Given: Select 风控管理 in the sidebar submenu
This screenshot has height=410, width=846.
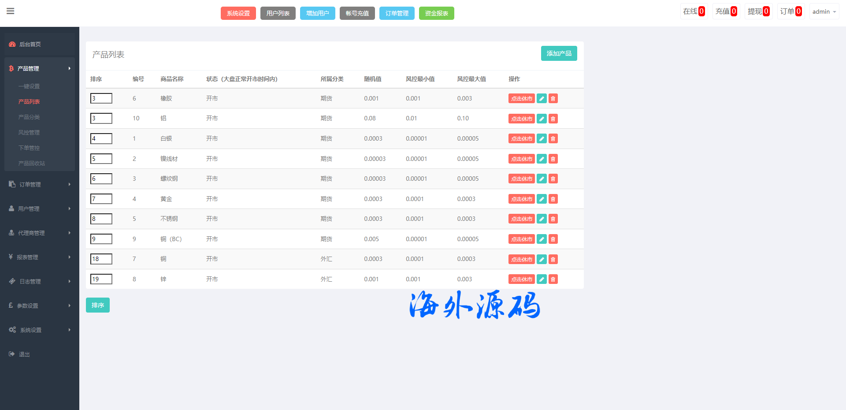Looking at the screenshot, I should 29,133.
